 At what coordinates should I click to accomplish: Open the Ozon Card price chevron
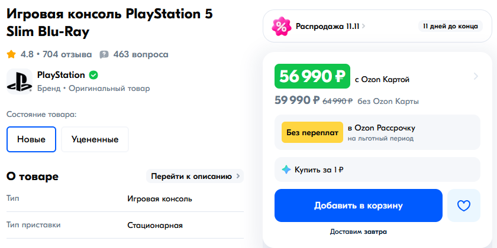pyautogui.click(x=476, y=76)
